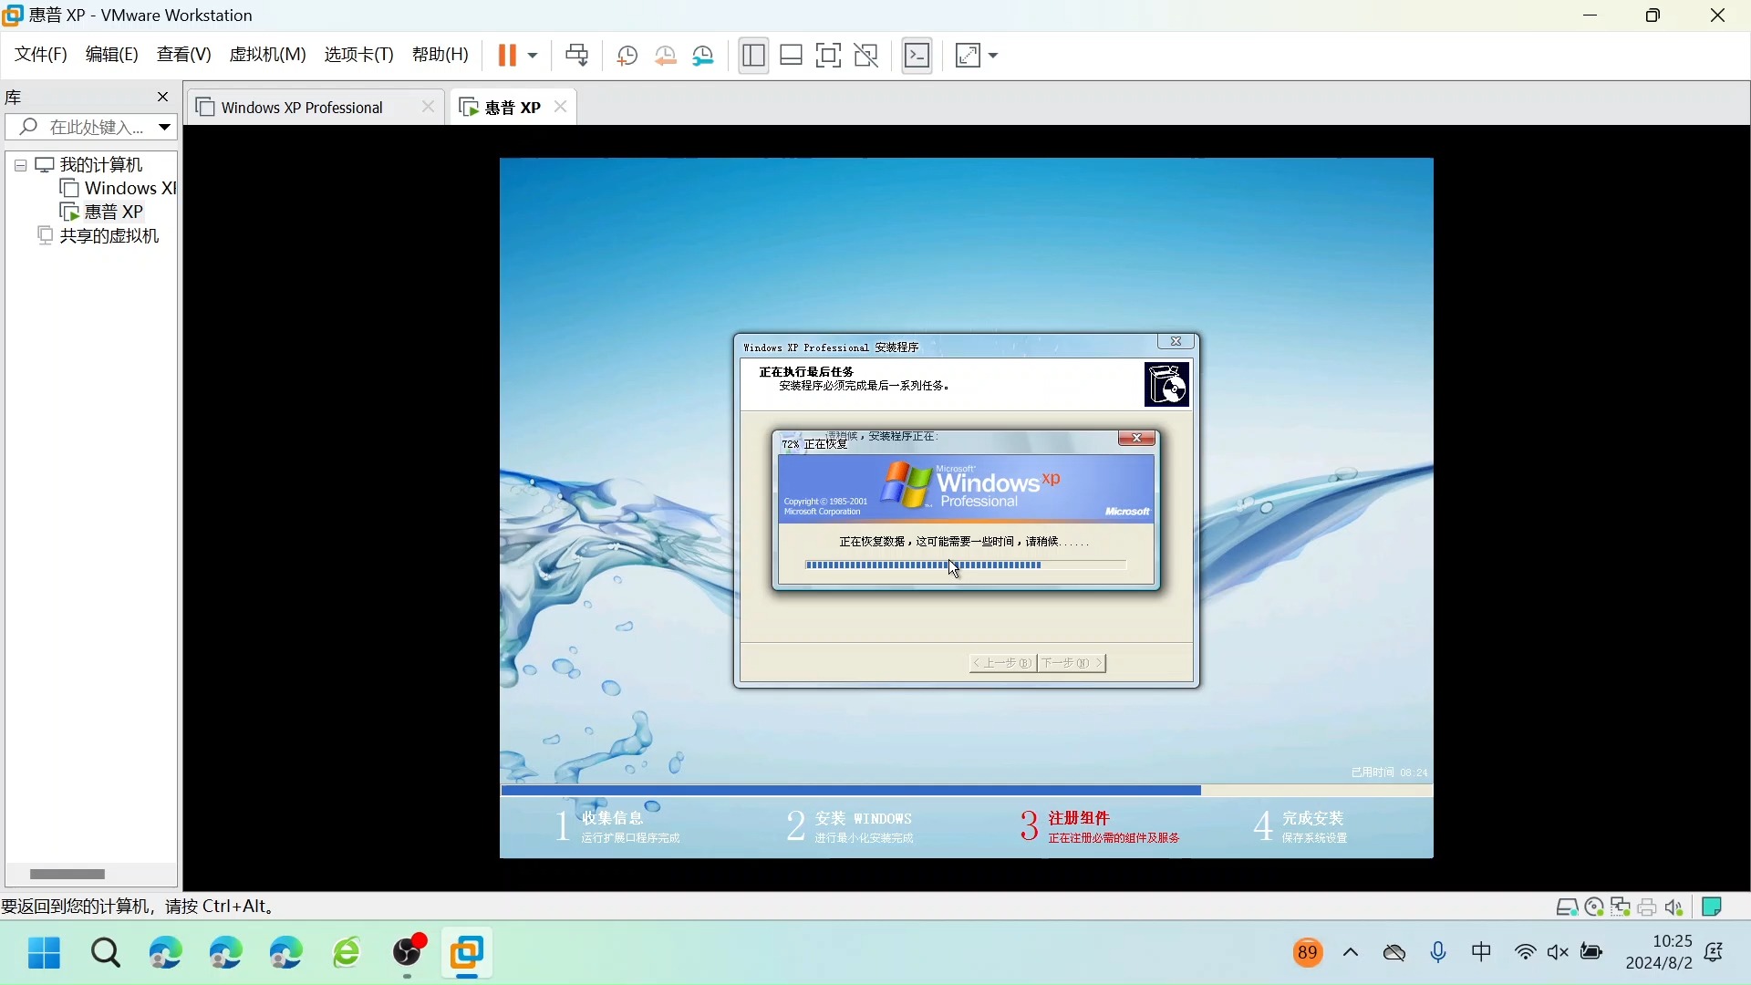Take a snapshot of this virtual machine
The image size is (1751, 985).
tap(627, 56)
